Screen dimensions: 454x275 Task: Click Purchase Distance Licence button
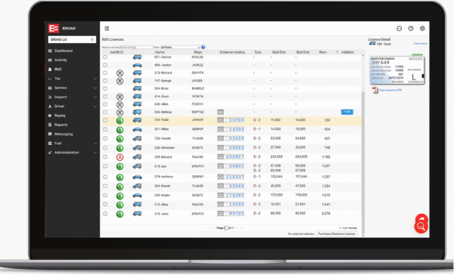(337, 233)
